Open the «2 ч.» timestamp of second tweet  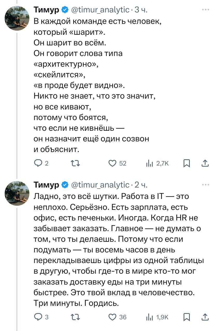[142, 185]
